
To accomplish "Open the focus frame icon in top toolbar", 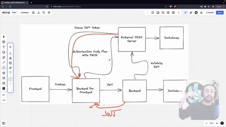I will [163, 13].
